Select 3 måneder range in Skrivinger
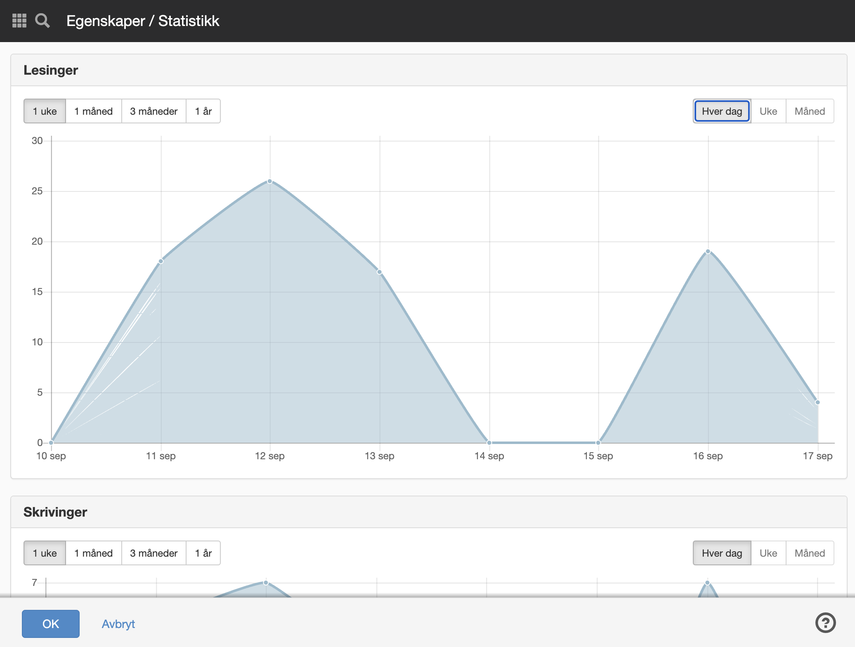Screen dimensions: 855x647 [x=154, y=553]
